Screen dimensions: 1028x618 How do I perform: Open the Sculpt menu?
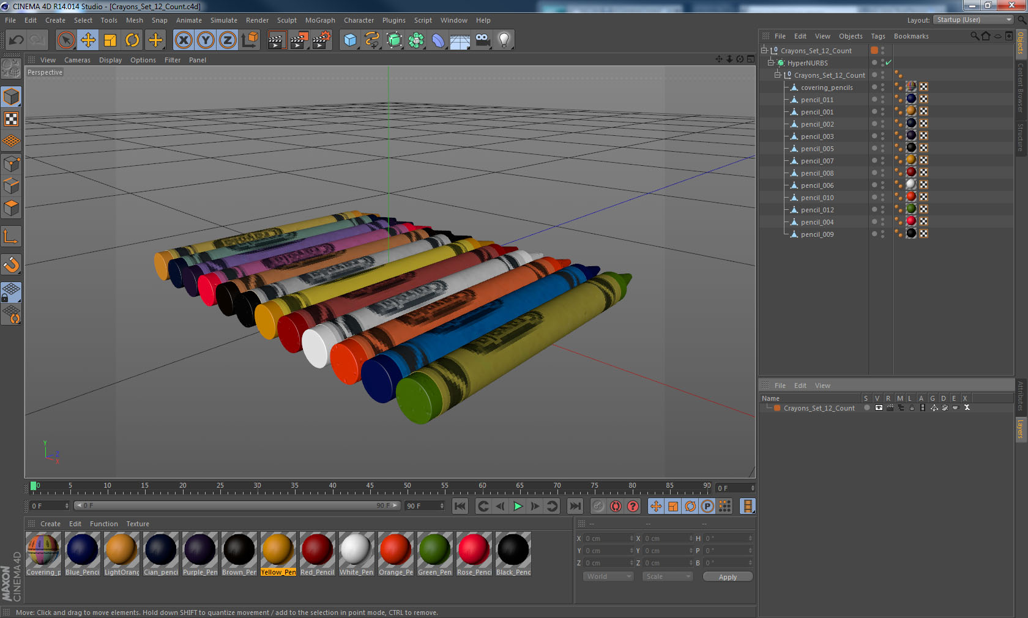point(286,20)
